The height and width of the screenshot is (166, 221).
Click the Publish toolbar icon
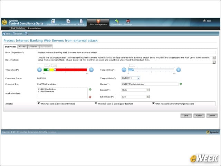pyautogui.click(x=13, y=34)
